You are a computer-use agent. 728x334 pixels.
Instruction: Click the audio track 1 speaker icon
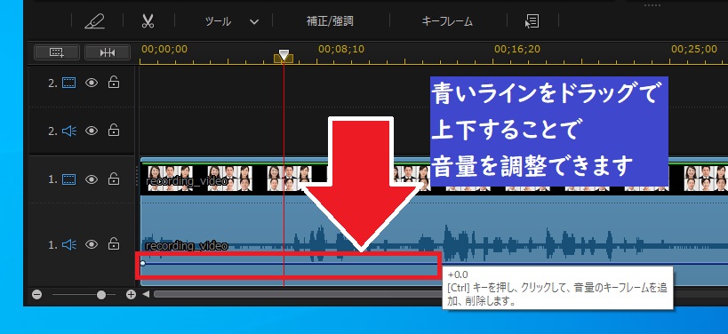click(x=68, y=244)
